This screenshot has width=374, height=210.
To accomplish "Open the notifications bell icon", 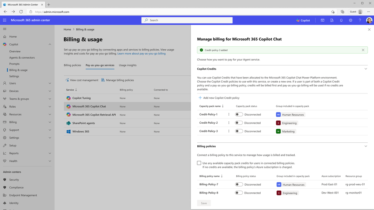I will tap(341, 20).
